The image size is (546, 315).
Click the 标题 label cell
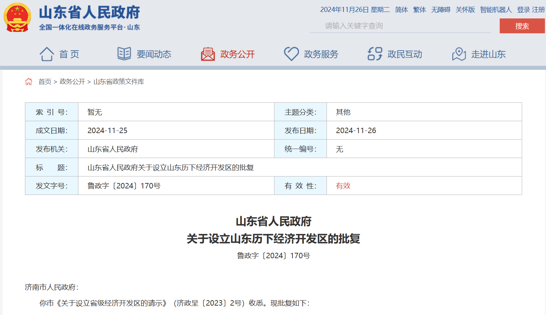pos(52,167)
